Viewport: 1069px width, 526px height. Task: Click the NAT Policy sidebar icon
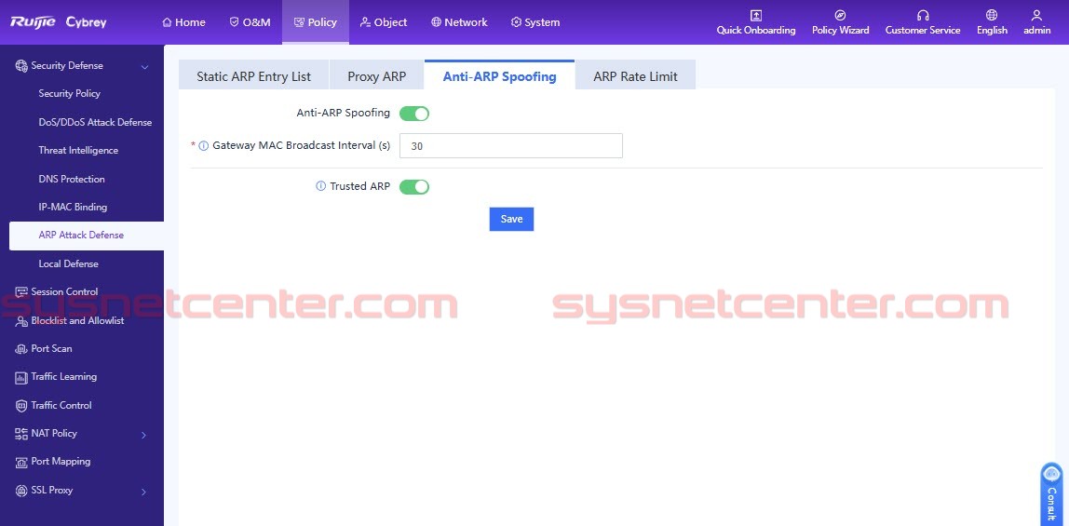click(21, 433)
